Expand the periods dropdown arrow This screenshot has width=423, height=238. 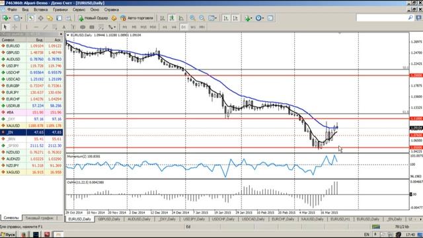click(x=263, y=18)
